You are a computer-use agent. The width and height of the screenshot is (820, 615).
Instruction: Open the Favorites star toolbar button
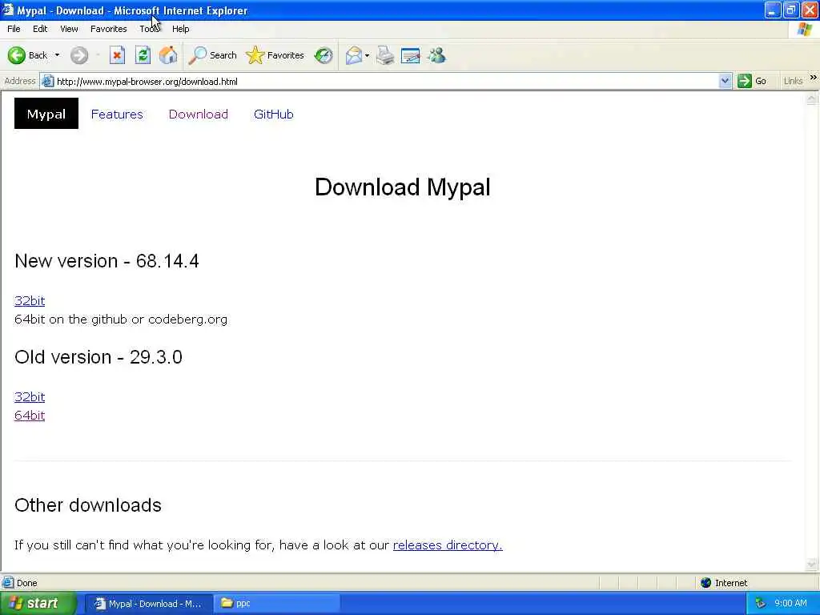pos(275,55)
